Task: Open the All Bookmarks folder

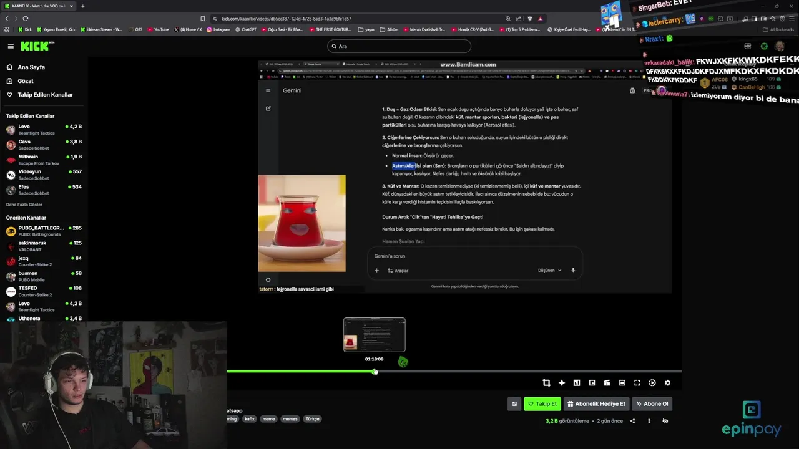Action: pyautogui.click(x=778, y=29)
